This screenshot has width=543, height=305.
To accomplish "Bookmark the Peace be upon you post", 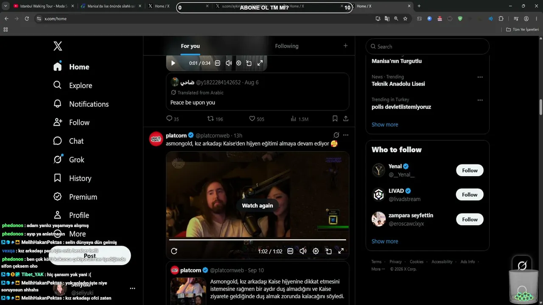I will click(x=335, y=119).
